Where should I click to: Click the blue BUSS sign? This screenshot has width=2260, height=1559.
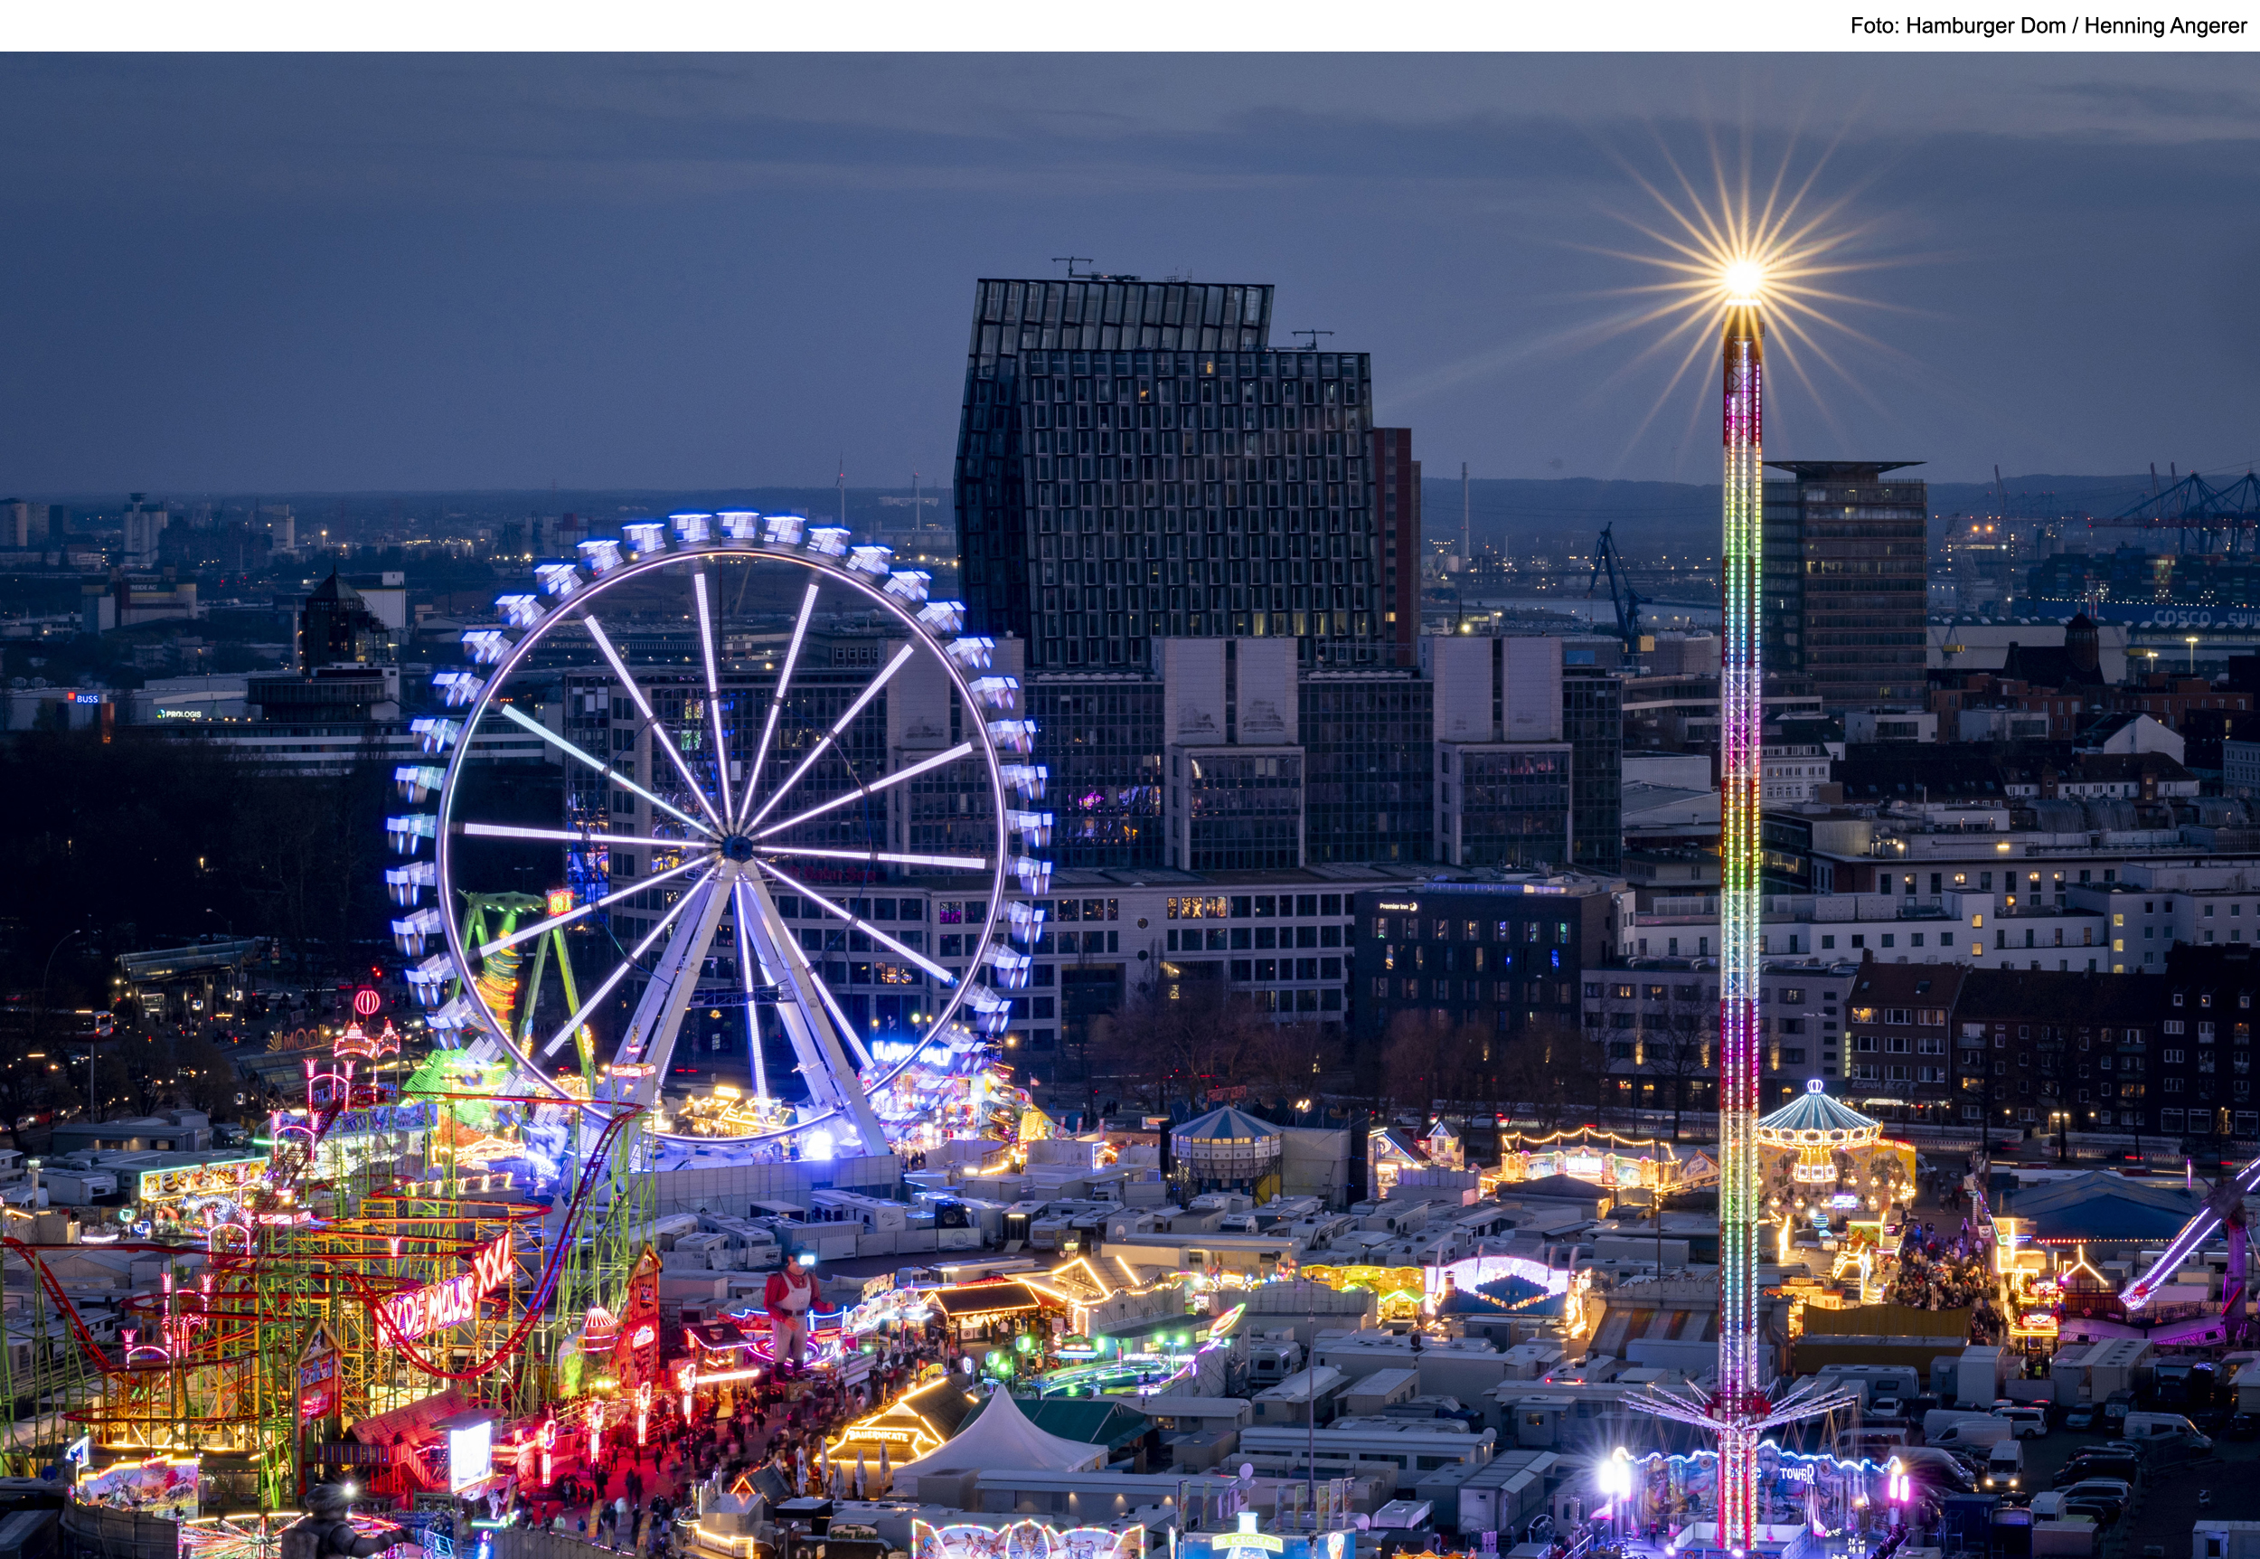coord(87,698)
